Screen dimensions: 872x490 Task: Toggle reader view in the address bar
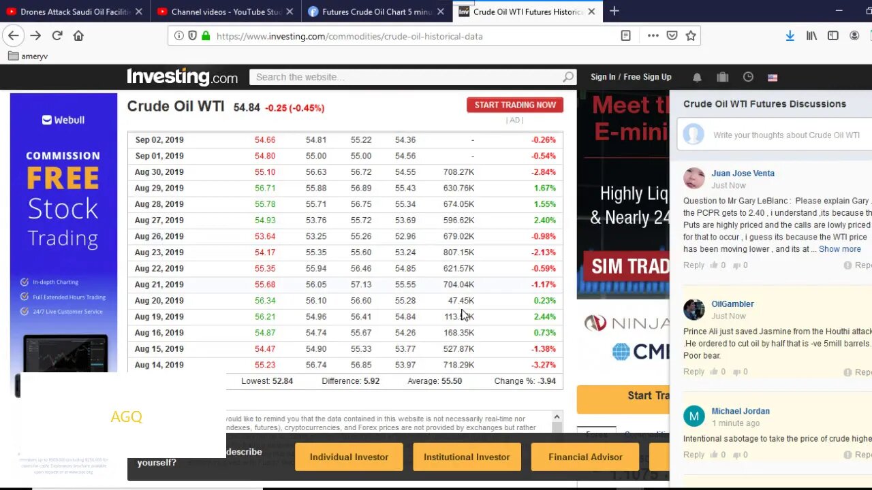pos(625,36)
